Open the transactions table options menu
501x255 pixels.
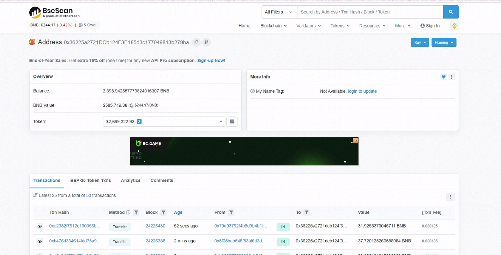[x=450, y=197]
